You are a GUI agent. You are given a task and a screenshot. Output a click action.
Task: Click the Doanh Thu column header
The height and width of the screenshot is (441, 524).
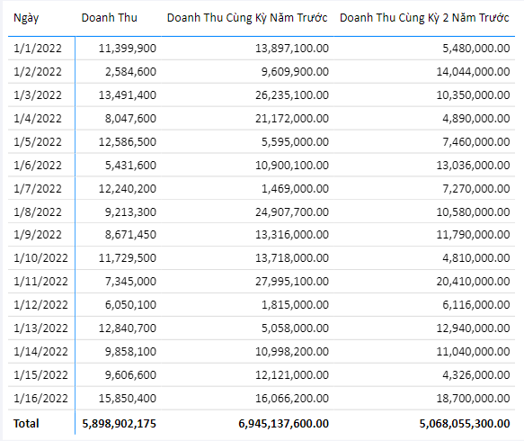(110, 18)
